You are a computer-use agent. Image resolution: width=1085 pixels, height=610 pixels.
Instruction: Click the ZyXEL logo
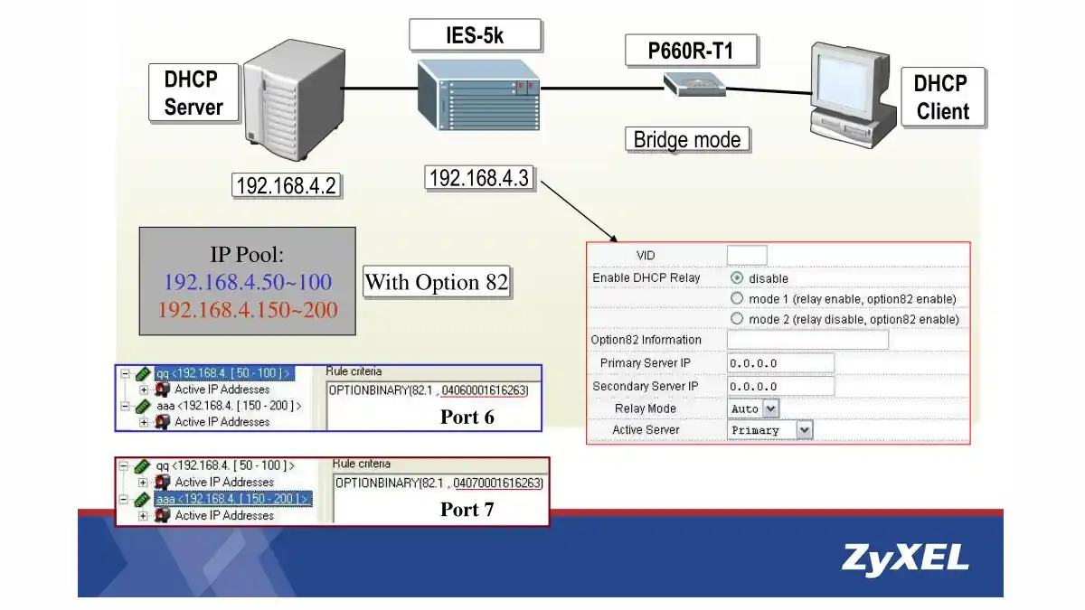(x=905, y=558)
